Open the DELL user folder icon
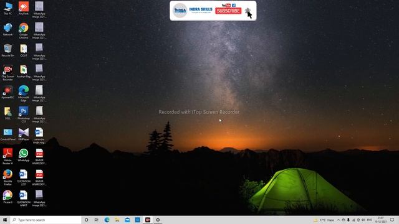The width and height of the screenshot is (399, 224). [7, 113]
